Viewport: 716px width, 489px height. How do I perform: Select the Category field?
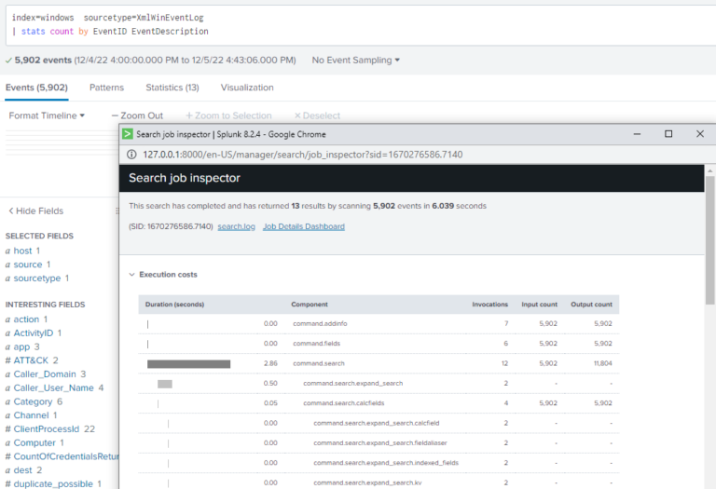[x=33, y=401]
